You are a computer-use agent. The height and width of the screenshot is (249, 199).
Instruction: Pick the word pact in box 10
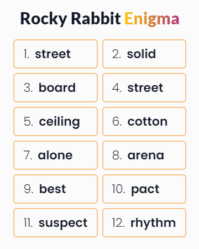144,189
